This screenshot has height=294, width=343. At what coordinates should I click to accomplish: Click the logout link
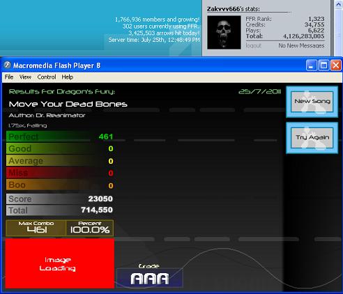coord(253,45)
